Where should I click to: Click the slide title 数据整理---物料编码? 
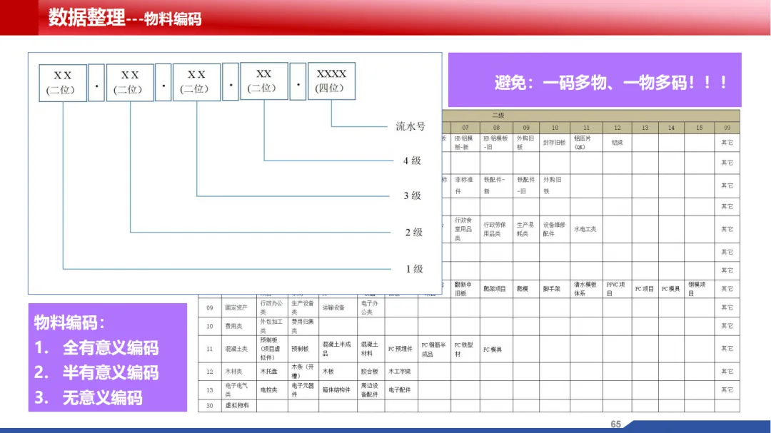pos(125,18)
